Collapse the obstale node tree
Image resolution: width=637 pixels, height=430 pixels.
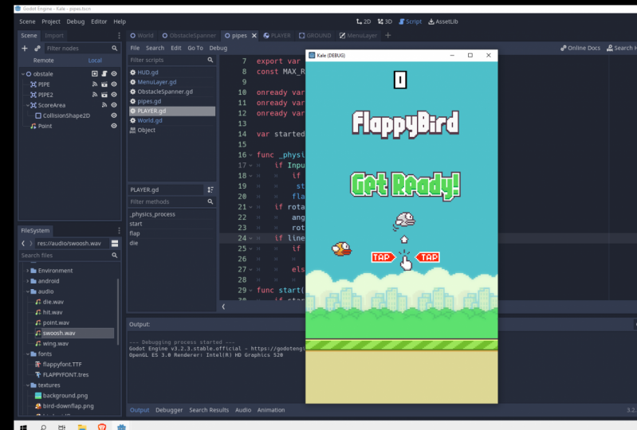click(x=23, y=74)
